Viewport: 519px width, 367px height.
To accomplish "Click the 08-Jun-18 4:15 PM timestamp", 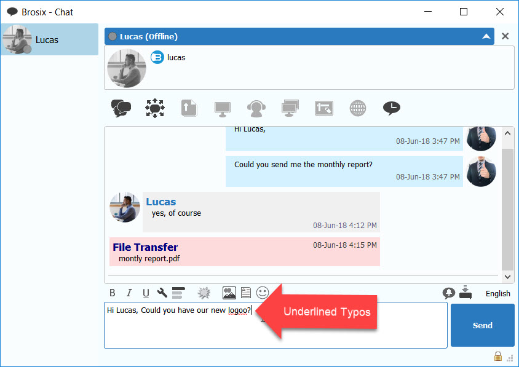I will click(345, 245).
